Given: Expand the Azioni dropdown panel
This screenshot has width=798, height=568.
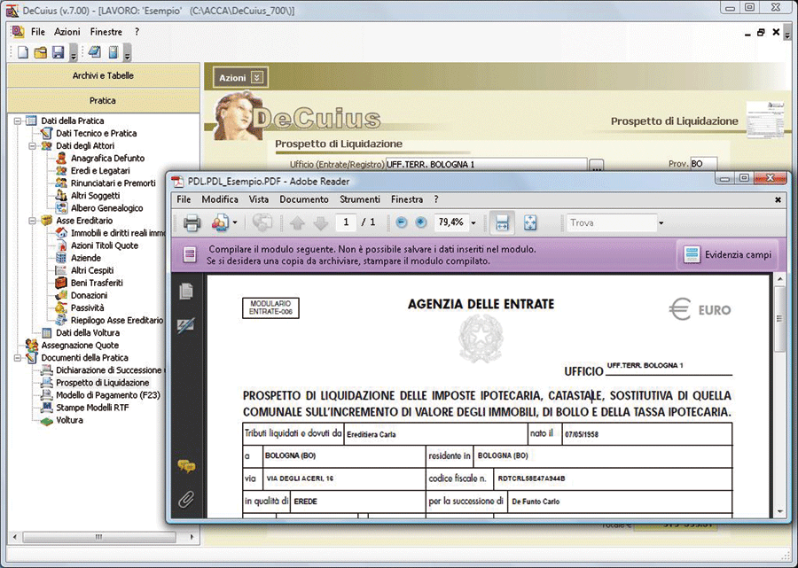Looking at the screenshot, I should (257, 78).
